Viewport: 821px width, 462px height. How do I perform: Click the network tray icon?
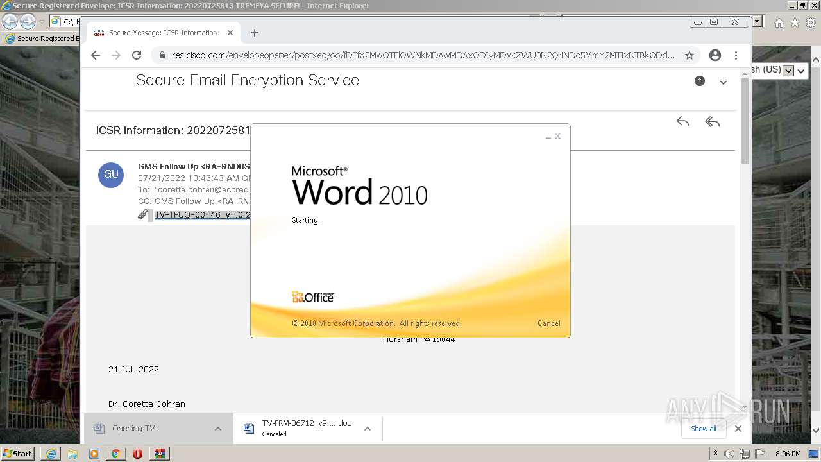pos(745,454)
